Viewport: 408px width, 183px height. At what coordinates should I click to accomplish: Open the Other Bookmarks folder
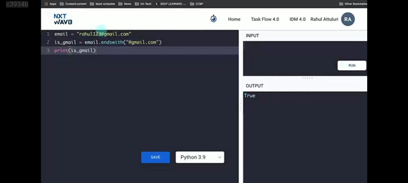point(353,4)
